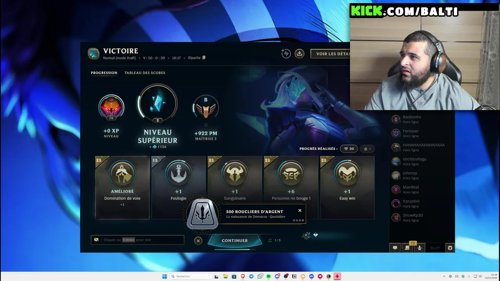The image size is (500, 281).
Task: Click the blue crystal level-up emblem
Action: pos(157,104)
